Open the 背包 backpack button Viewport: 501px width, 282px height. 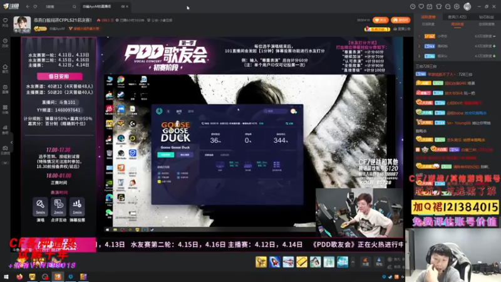[x=379, y=262]
